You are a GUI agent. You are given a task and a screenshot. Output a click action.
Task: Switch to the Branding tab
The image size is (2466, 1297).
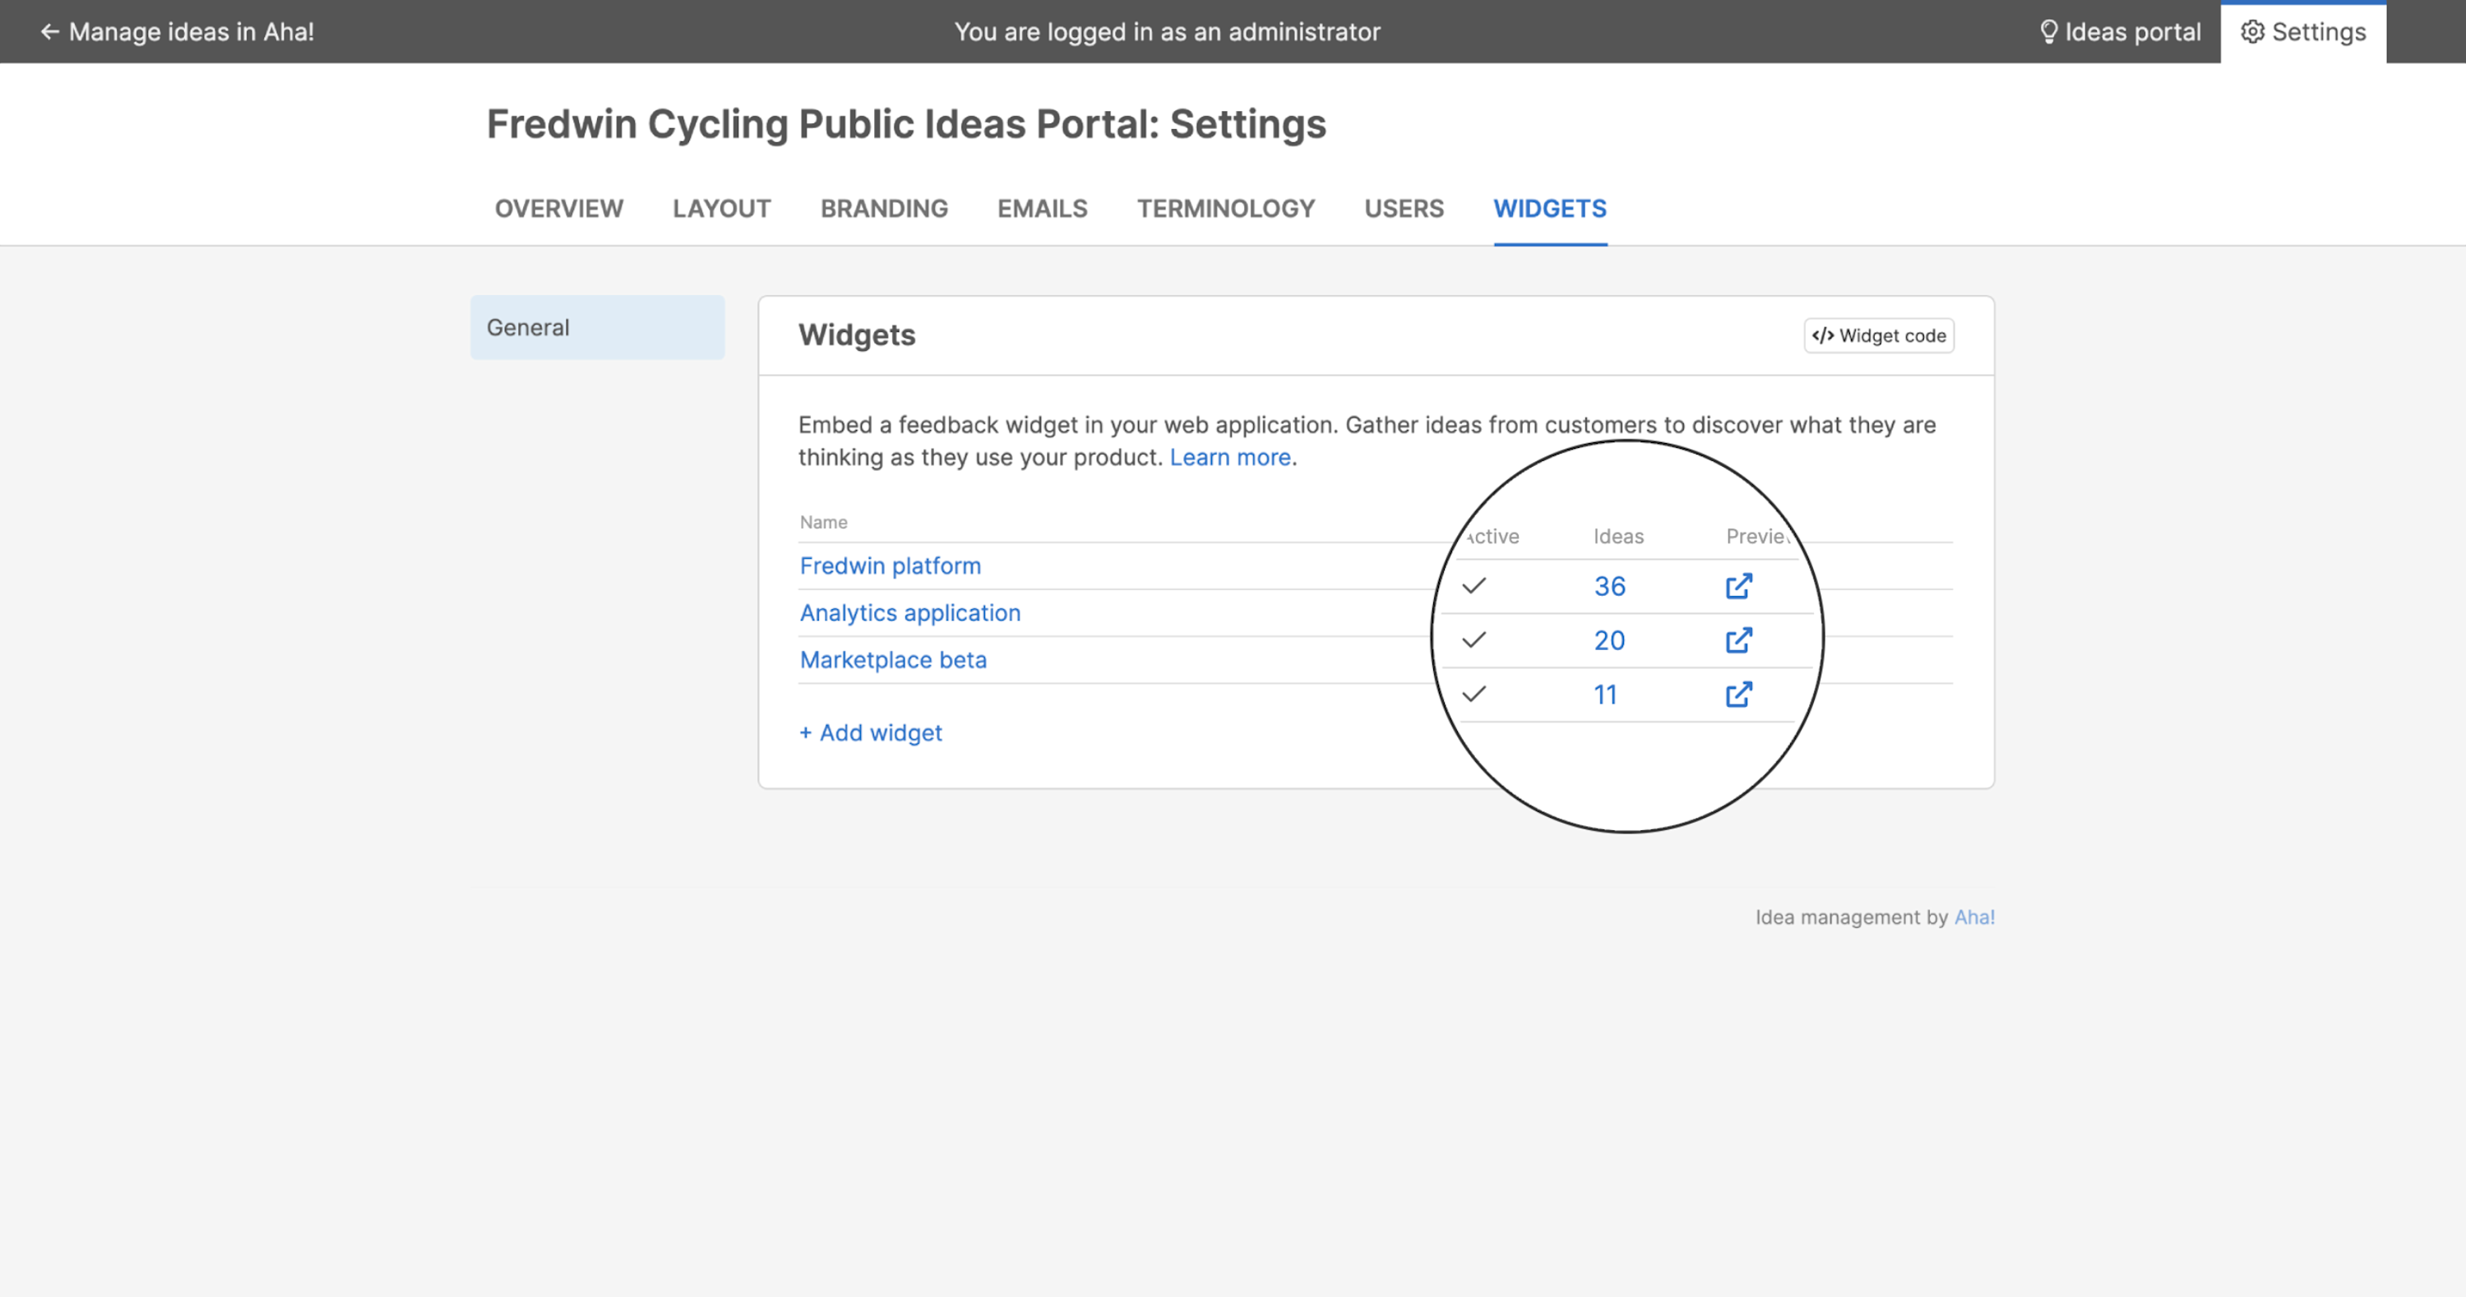pyautogui.click(x=884, y=209)
